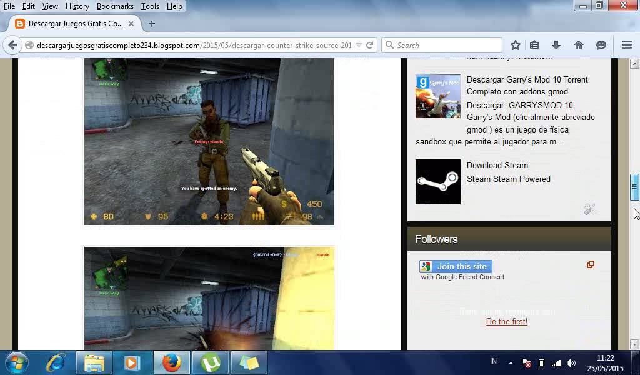Click the IN language indicator

pos(494,361)
